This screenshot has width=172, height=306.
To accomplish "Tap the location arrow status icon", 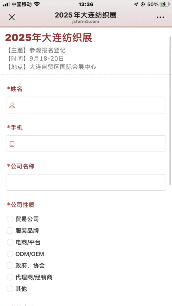I will [136, 4].
